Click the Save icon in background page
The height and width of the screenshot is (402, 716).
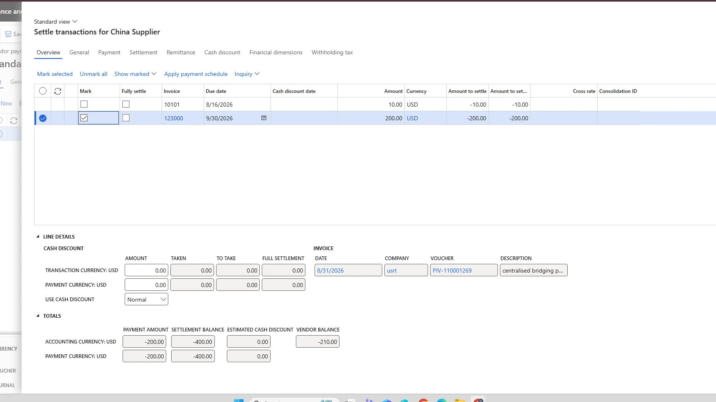click(8, 34)
